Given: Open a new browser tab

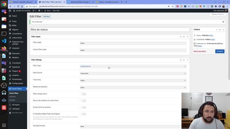Looking at the screenshot, I should (126, 2).
